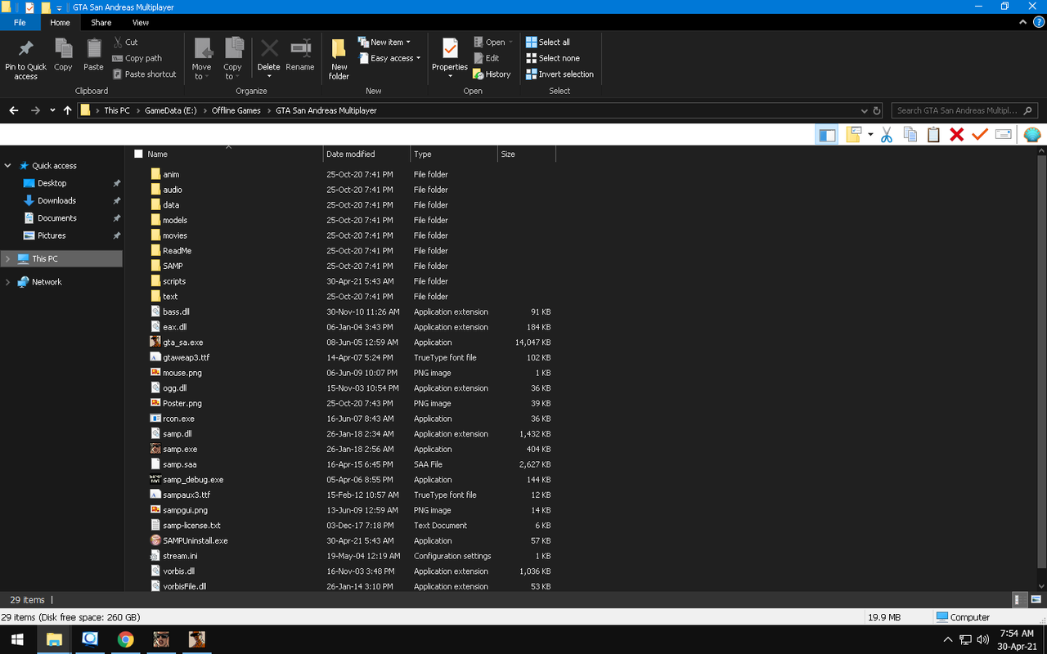Viewport: 1047px width, 654px height.
Task: Expand the Quick access tree node
Action: (x=8, y=166)
